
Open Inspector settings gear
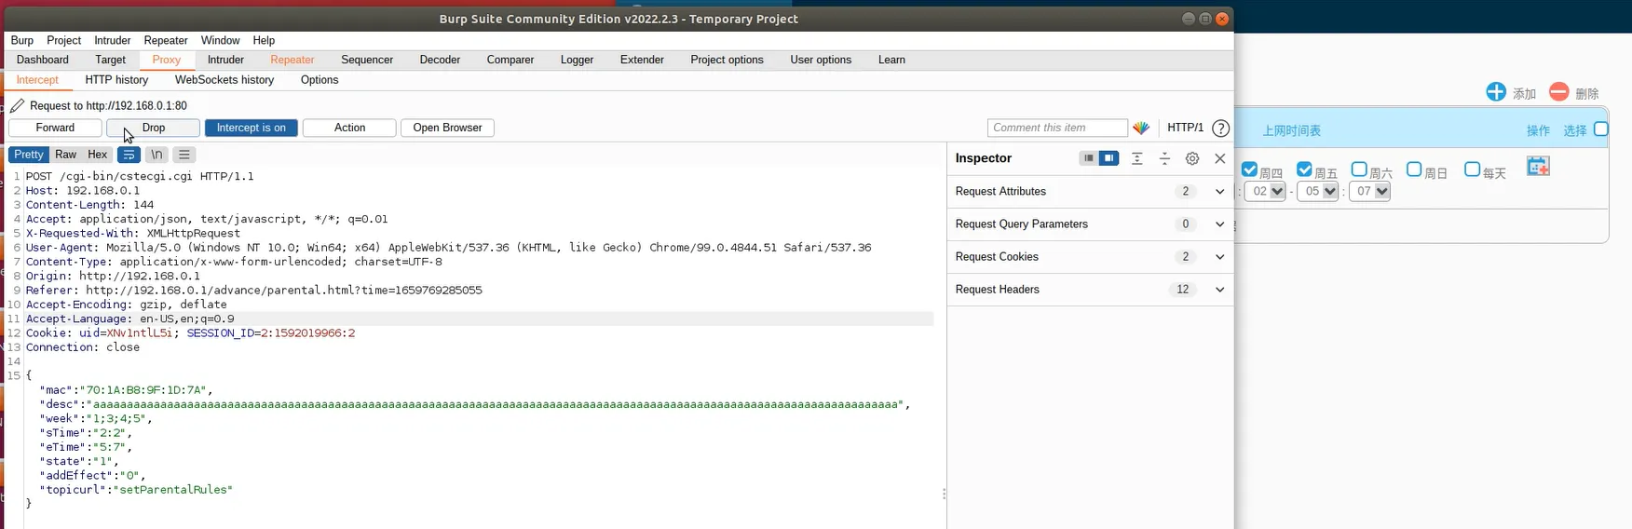(x=1192, y=158)
